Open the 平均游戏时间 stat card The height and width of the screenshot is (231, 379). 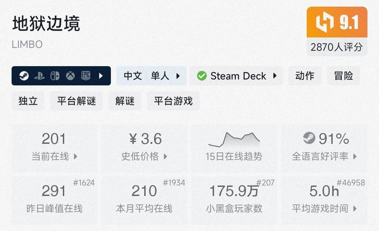pyautogui.click(x=324, y=200)
